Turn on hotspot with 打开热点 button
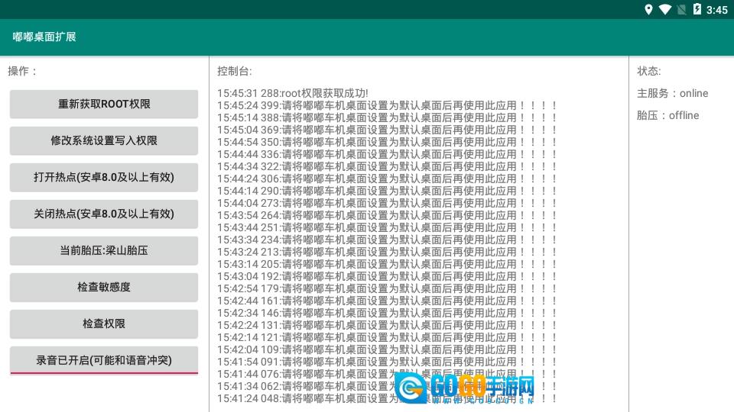The image size is (734, 412). pos(104,177)
